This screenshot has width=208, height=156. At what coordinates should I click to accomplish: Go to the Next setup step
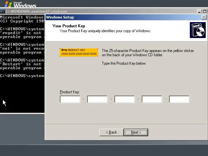click(x=136, y=132)
